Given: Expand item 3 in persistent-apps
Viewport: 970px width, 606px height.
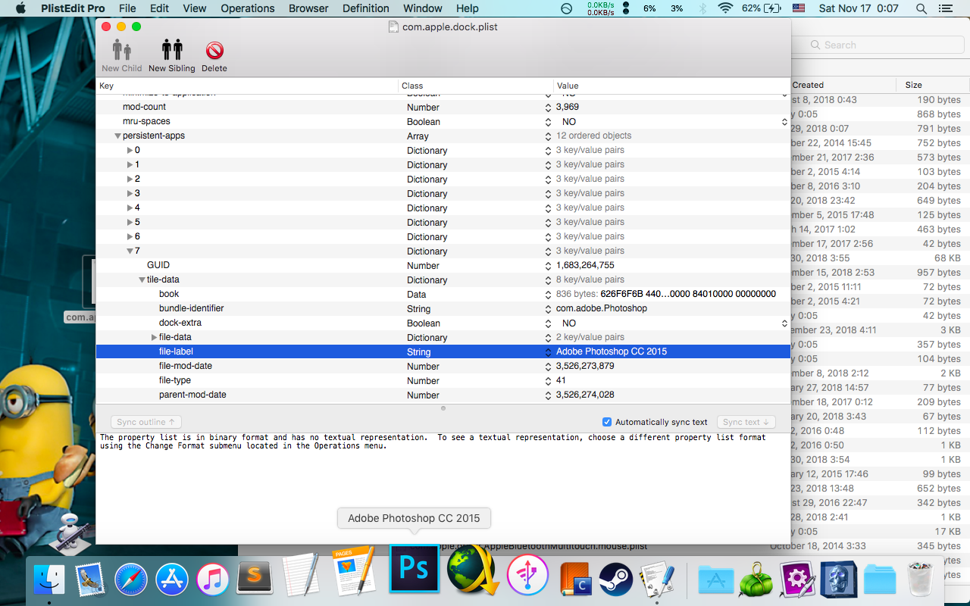Looking at the screenshot, I should [130, 194].
